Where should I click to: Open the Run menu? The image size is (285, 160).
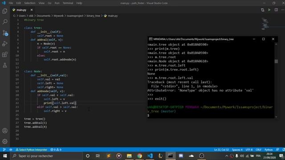57,3
